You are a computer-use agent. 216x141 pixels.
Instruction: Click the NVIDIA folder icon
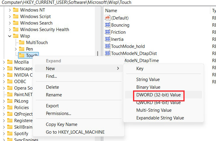(x=10, y=75)
